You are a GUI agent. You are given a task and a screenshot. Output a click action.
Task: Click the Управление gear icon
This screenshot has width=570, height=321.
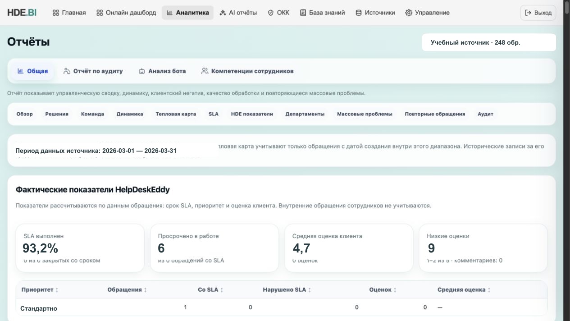[x=409, y=13]
